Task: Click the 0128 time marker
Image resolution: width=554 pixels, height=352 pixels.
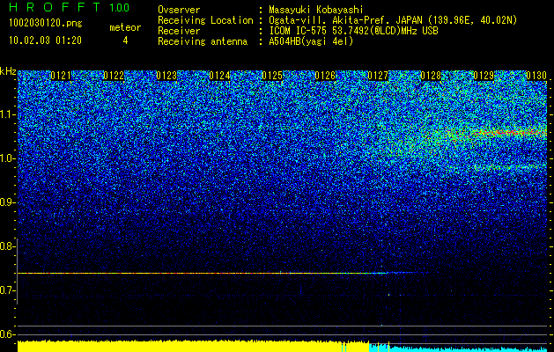Action: tap(431, 76)
